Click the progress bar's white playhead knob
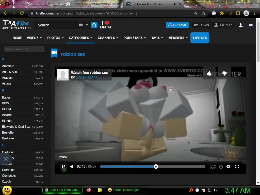 156,167
